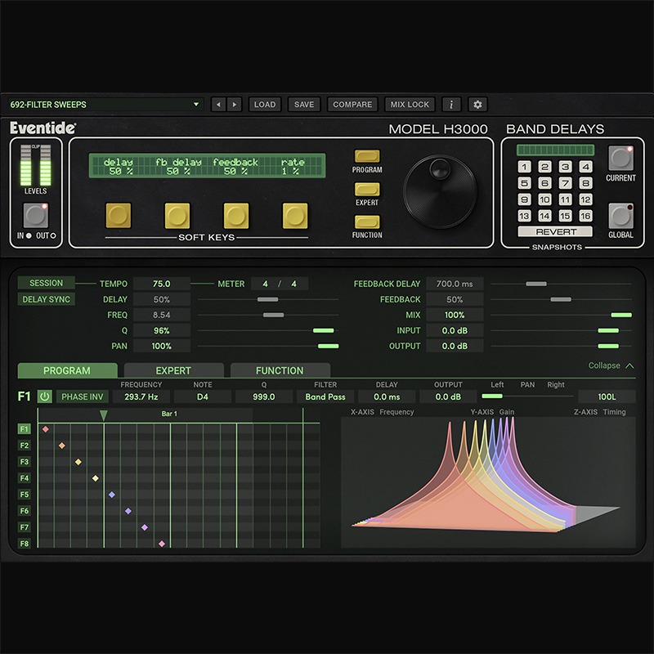The image size is (654, 654).
Task: Select the F5 blue diamond node in grid
Action: [112, 495]
